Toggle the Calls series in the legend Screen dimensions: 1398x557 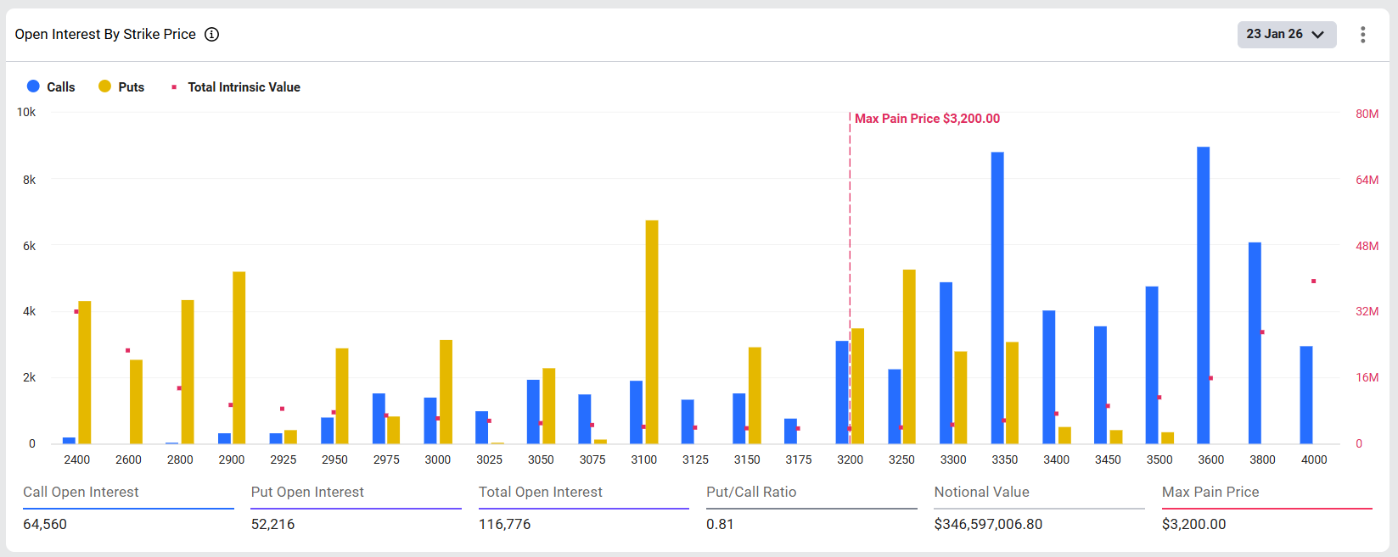[51, 86]
